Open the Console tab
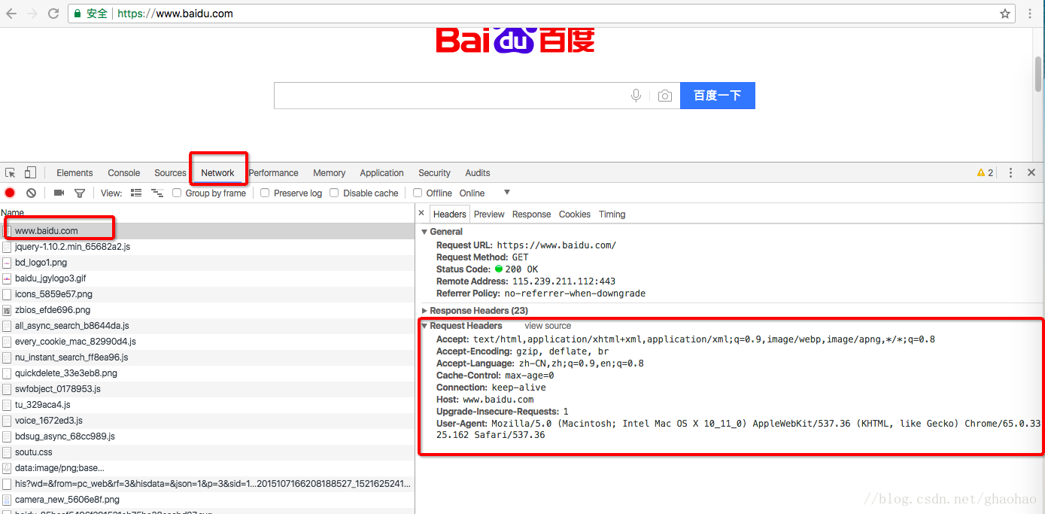This screenshot has height=514, width=1045. (124, 172)
